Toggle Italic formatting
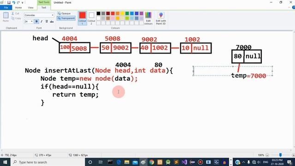 click(41, 22)
